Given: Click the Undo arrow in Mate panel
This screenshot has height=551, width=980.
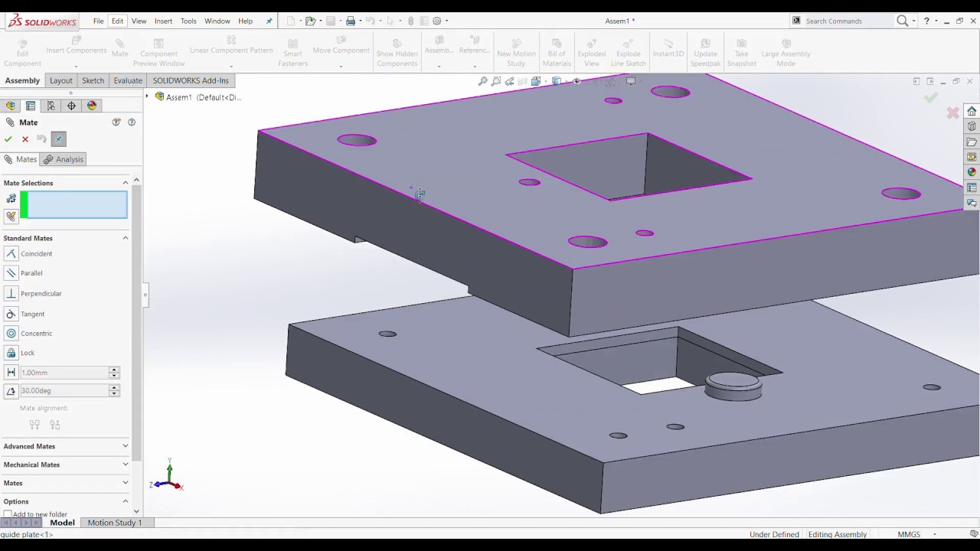Looking at the screenshot, I should point(41,139).
